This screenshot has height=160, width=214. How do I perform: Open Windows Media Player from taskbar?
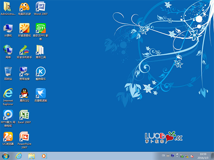[43, 156]
